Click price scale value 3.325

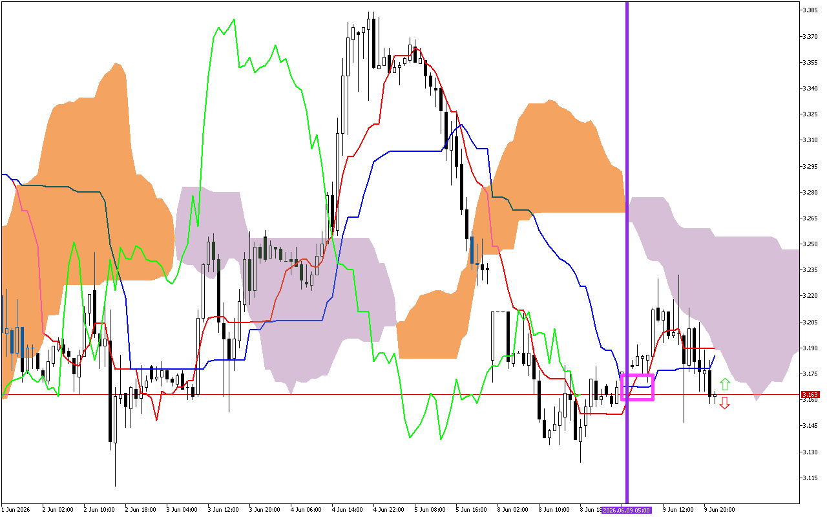click(810, 114)
